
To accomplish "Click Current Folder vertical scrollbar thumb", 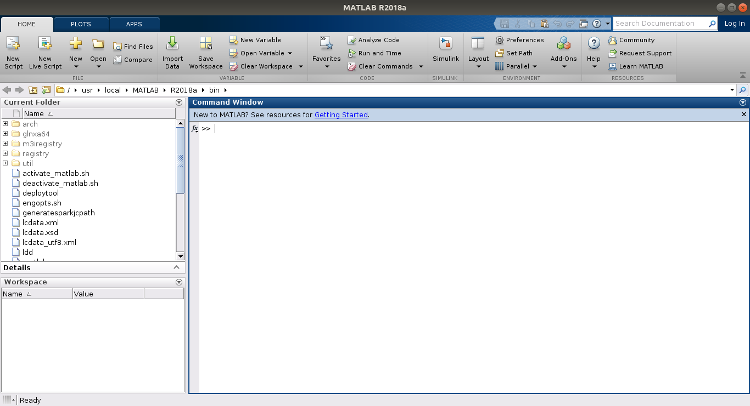I will (180, 160).
